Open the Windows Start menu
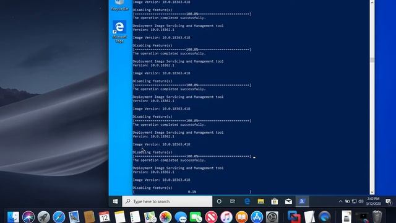The width and height of the screenshot is (396, 223). click(116, 201)
